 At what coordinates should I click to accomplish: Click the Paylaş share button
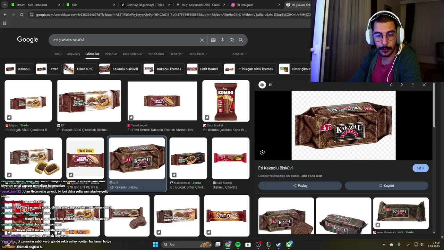[300, 186]
